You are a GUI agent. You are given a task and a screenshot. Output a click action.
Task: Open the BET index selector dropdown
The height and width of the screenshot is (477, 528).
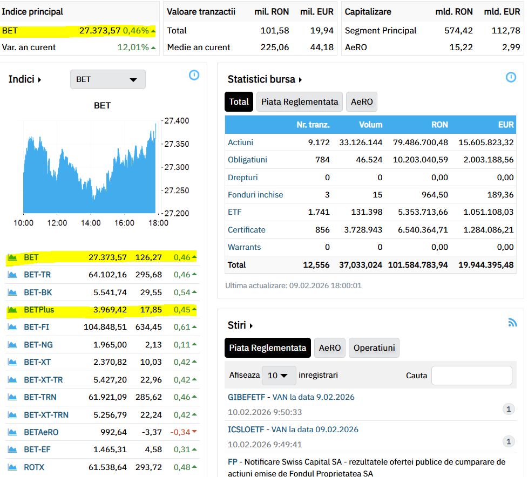pyautogui.click(x=107, y=79)
